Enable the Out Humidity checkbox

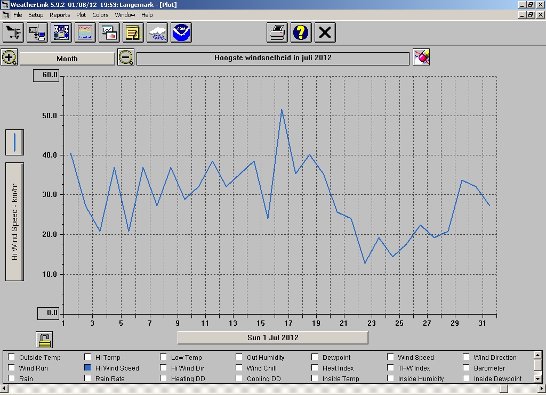239,357
